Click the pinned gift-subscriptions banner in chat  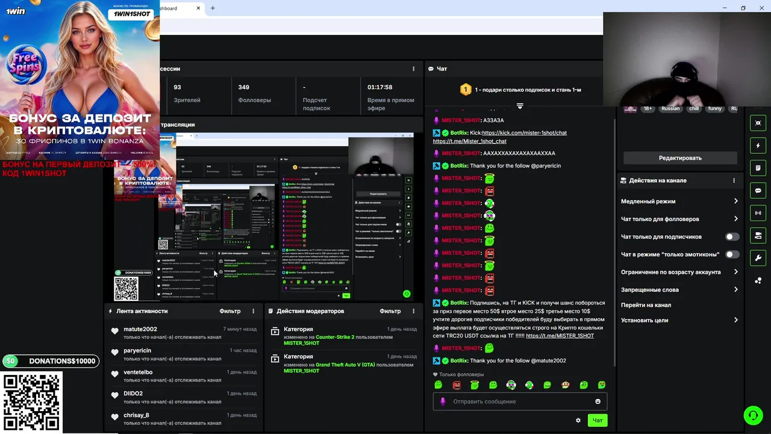click(x=520, y=90)
